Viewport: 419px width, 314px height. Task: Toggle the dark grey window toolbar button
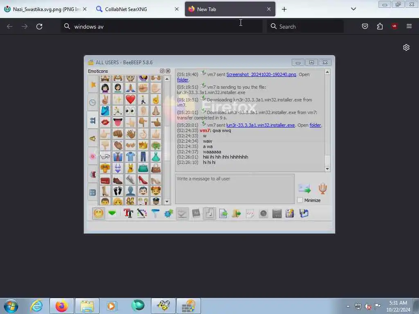click(277, 213)
